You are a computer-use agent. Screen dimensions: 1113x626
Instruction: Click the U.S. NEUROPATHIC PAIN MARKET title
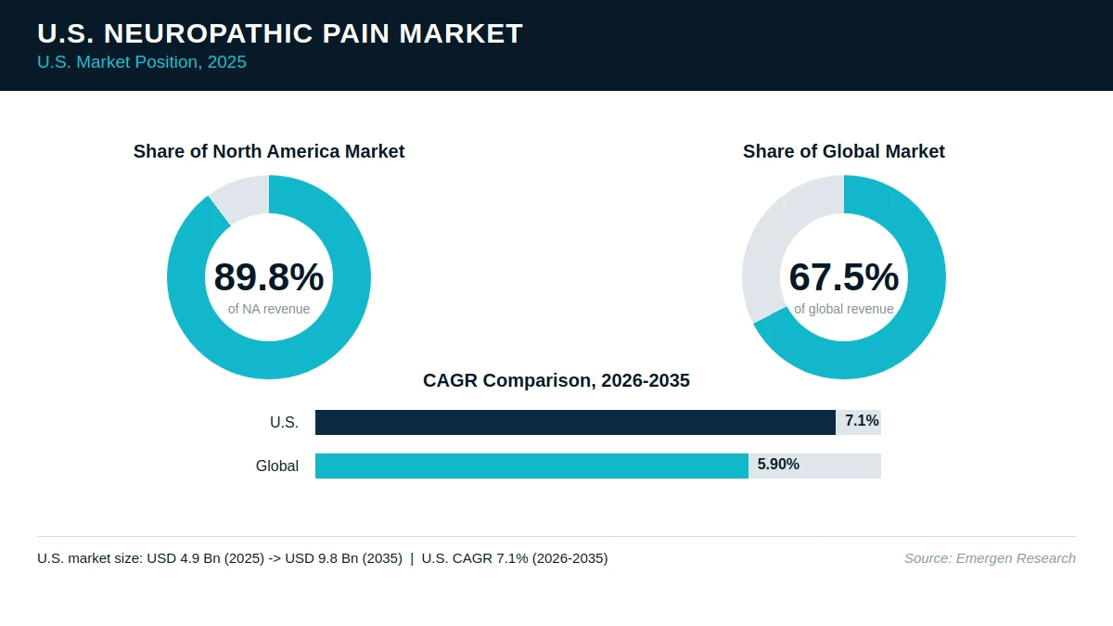(x=280, y=33)
